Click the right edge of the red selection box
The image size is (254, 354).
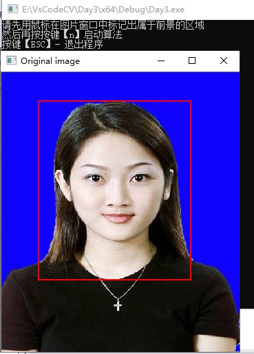[191, 190]
